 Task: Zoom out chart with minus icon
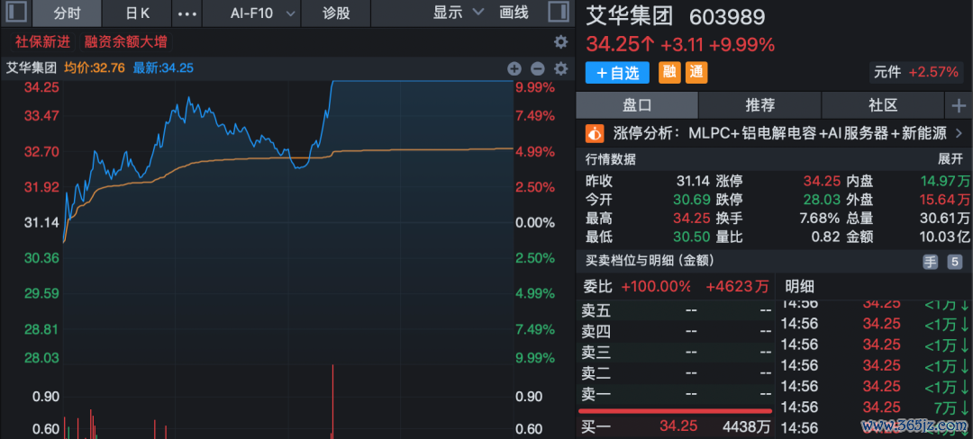point(537,68)
